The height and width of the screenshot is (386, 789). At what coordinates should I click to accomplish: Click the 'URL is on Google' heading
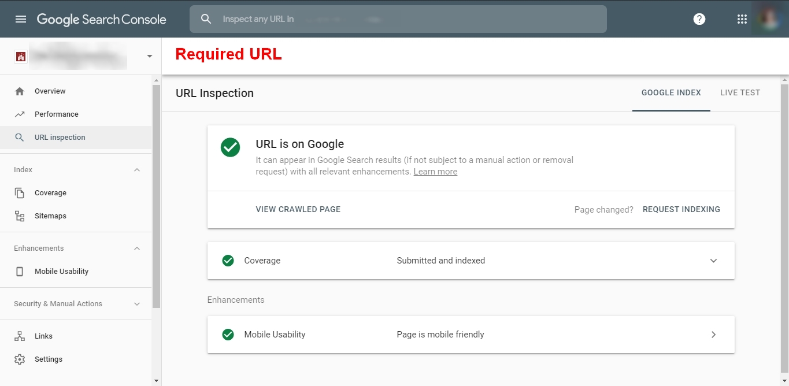pos(300,144)
